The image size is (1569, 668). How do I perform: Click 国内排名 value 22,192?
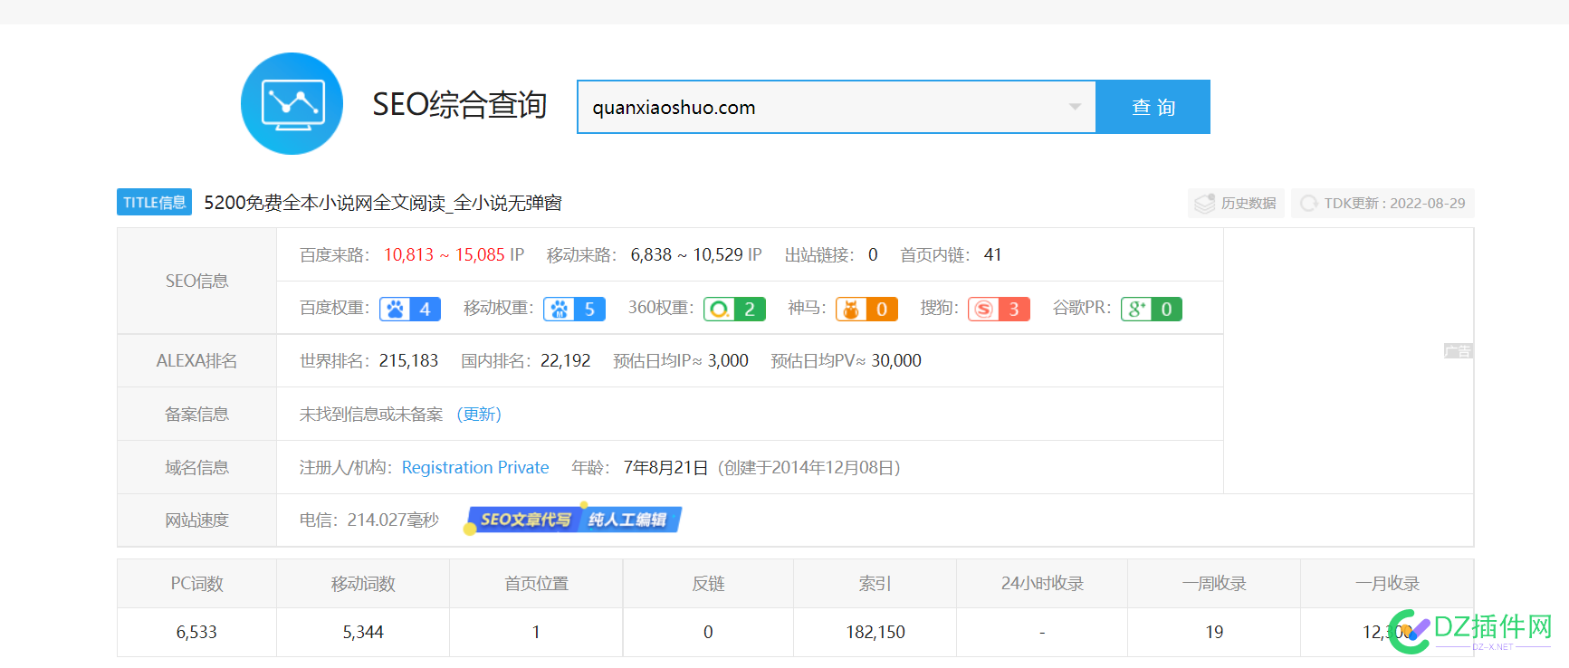tap(565, 360)
